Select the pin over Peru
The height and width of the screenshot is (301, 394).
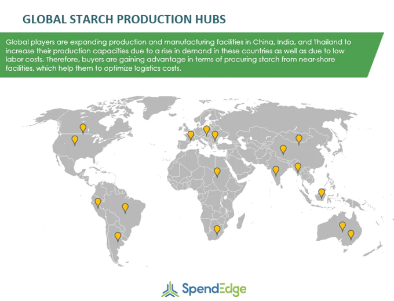pos(98,203)
